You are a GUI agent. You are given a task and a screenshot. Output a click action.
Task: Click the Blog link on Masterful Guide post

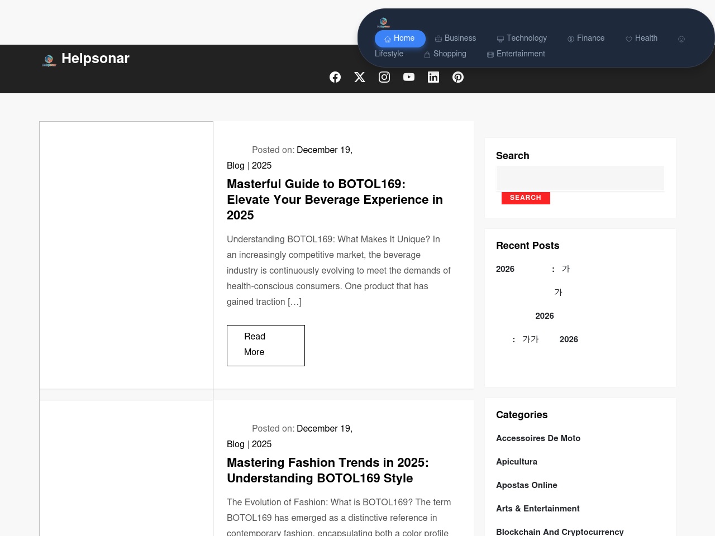pos(236,166)
